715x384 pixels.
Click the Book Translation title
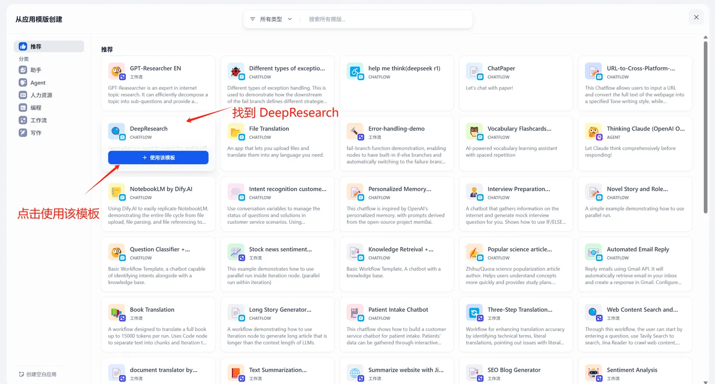pyautogui.click(x=152, y=310)
